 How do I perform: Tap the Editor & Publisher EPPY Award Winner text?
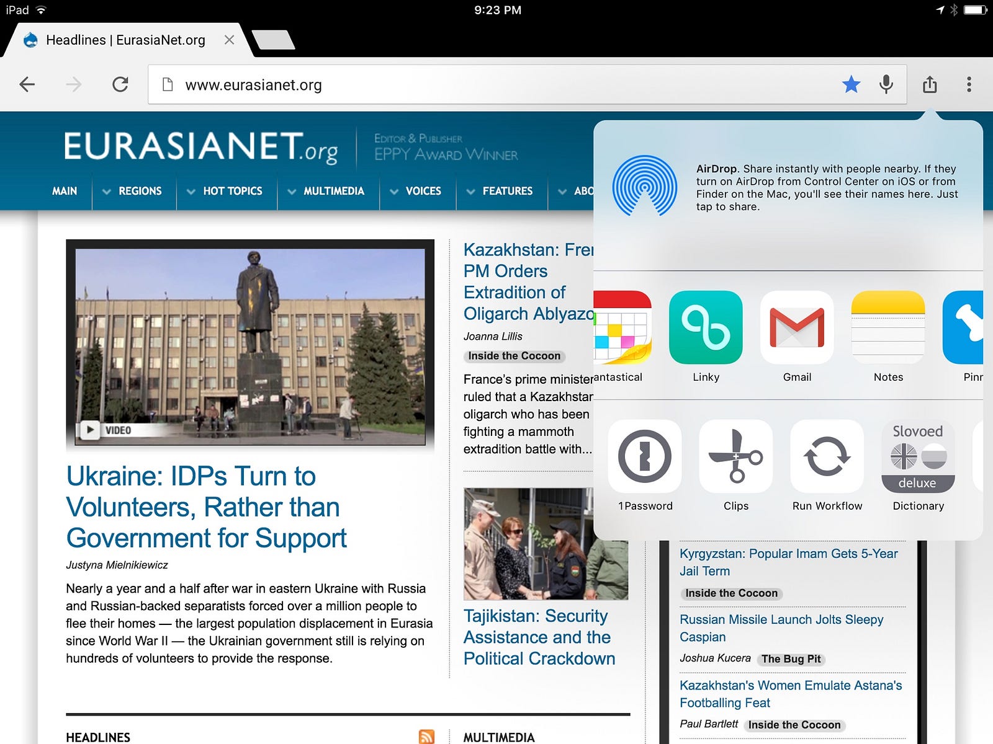tap(446, 148)
